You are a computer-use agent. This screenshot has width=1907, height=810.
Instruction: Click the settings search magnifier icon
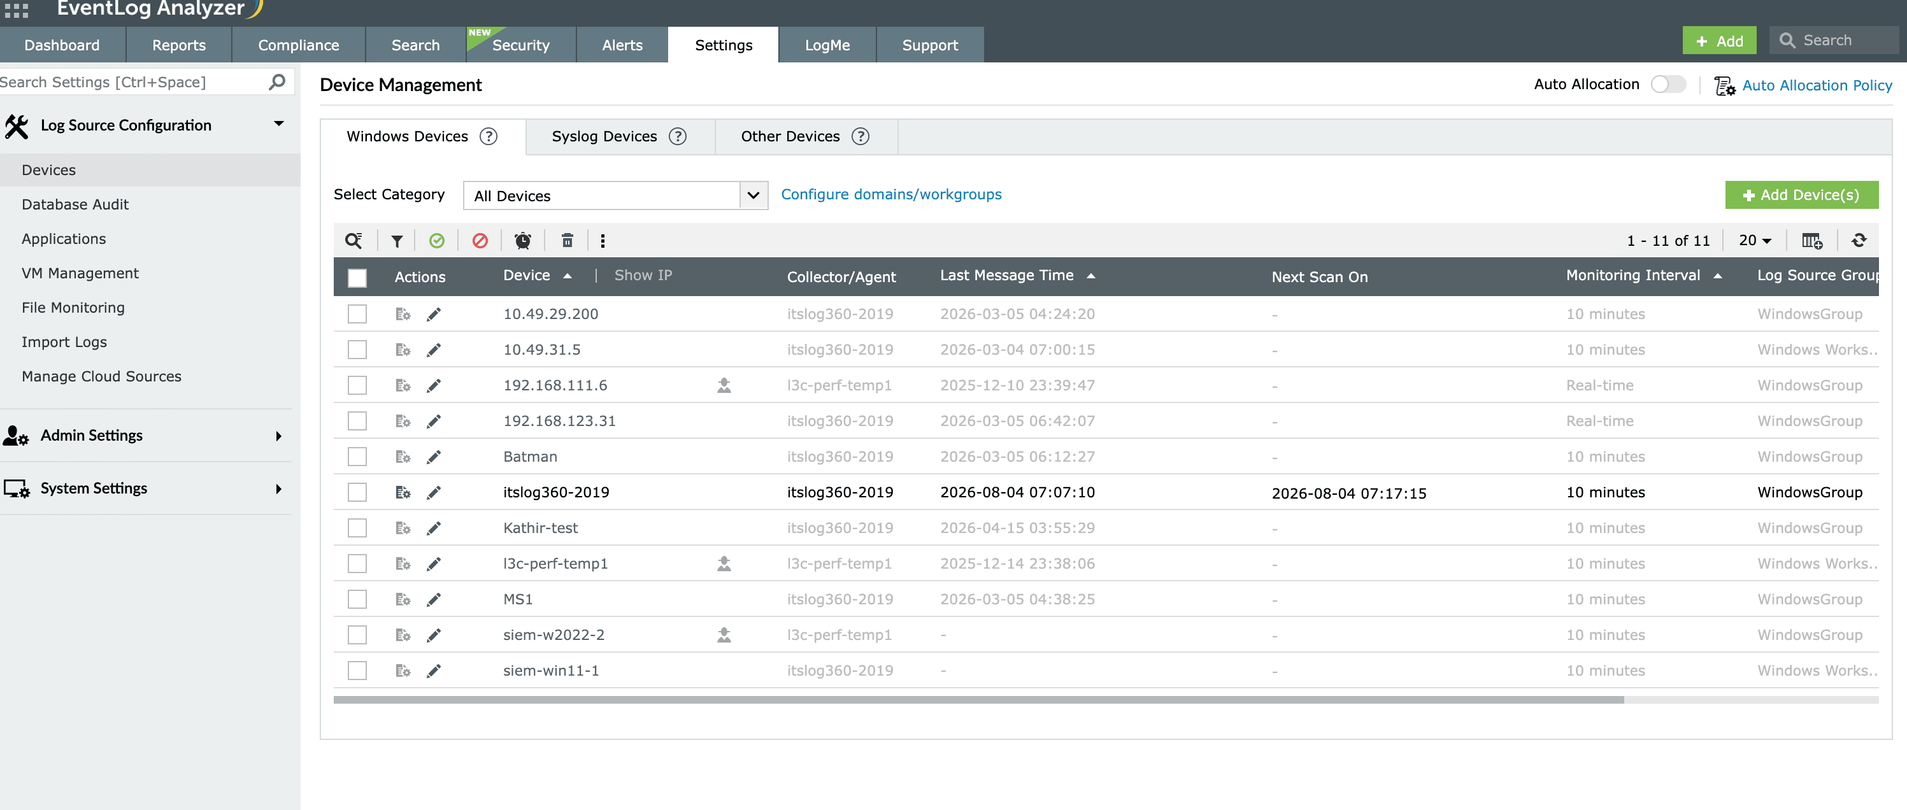[x=277, y=82]
